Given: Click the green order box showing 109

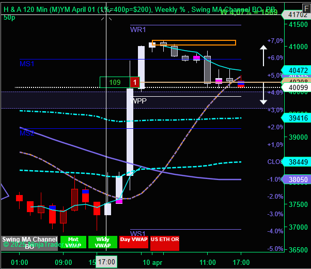Looking at the screenshot, I should [x=115, y=82].
